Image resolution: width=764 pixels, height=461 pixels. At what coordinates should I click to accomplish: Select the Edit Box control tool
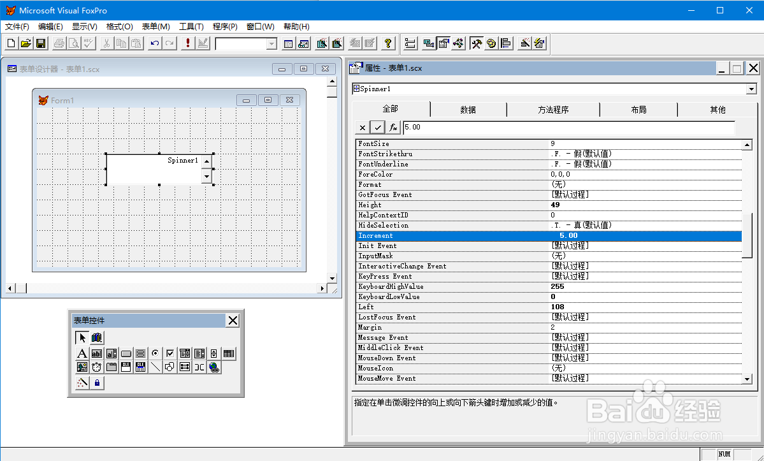111,353
